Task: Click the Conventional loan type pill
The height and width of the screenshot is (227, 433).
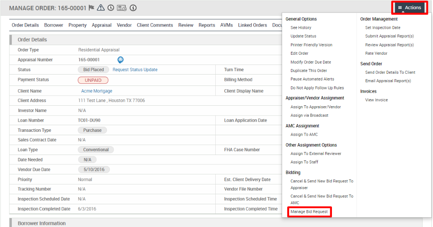Action: tap(96, 150)
